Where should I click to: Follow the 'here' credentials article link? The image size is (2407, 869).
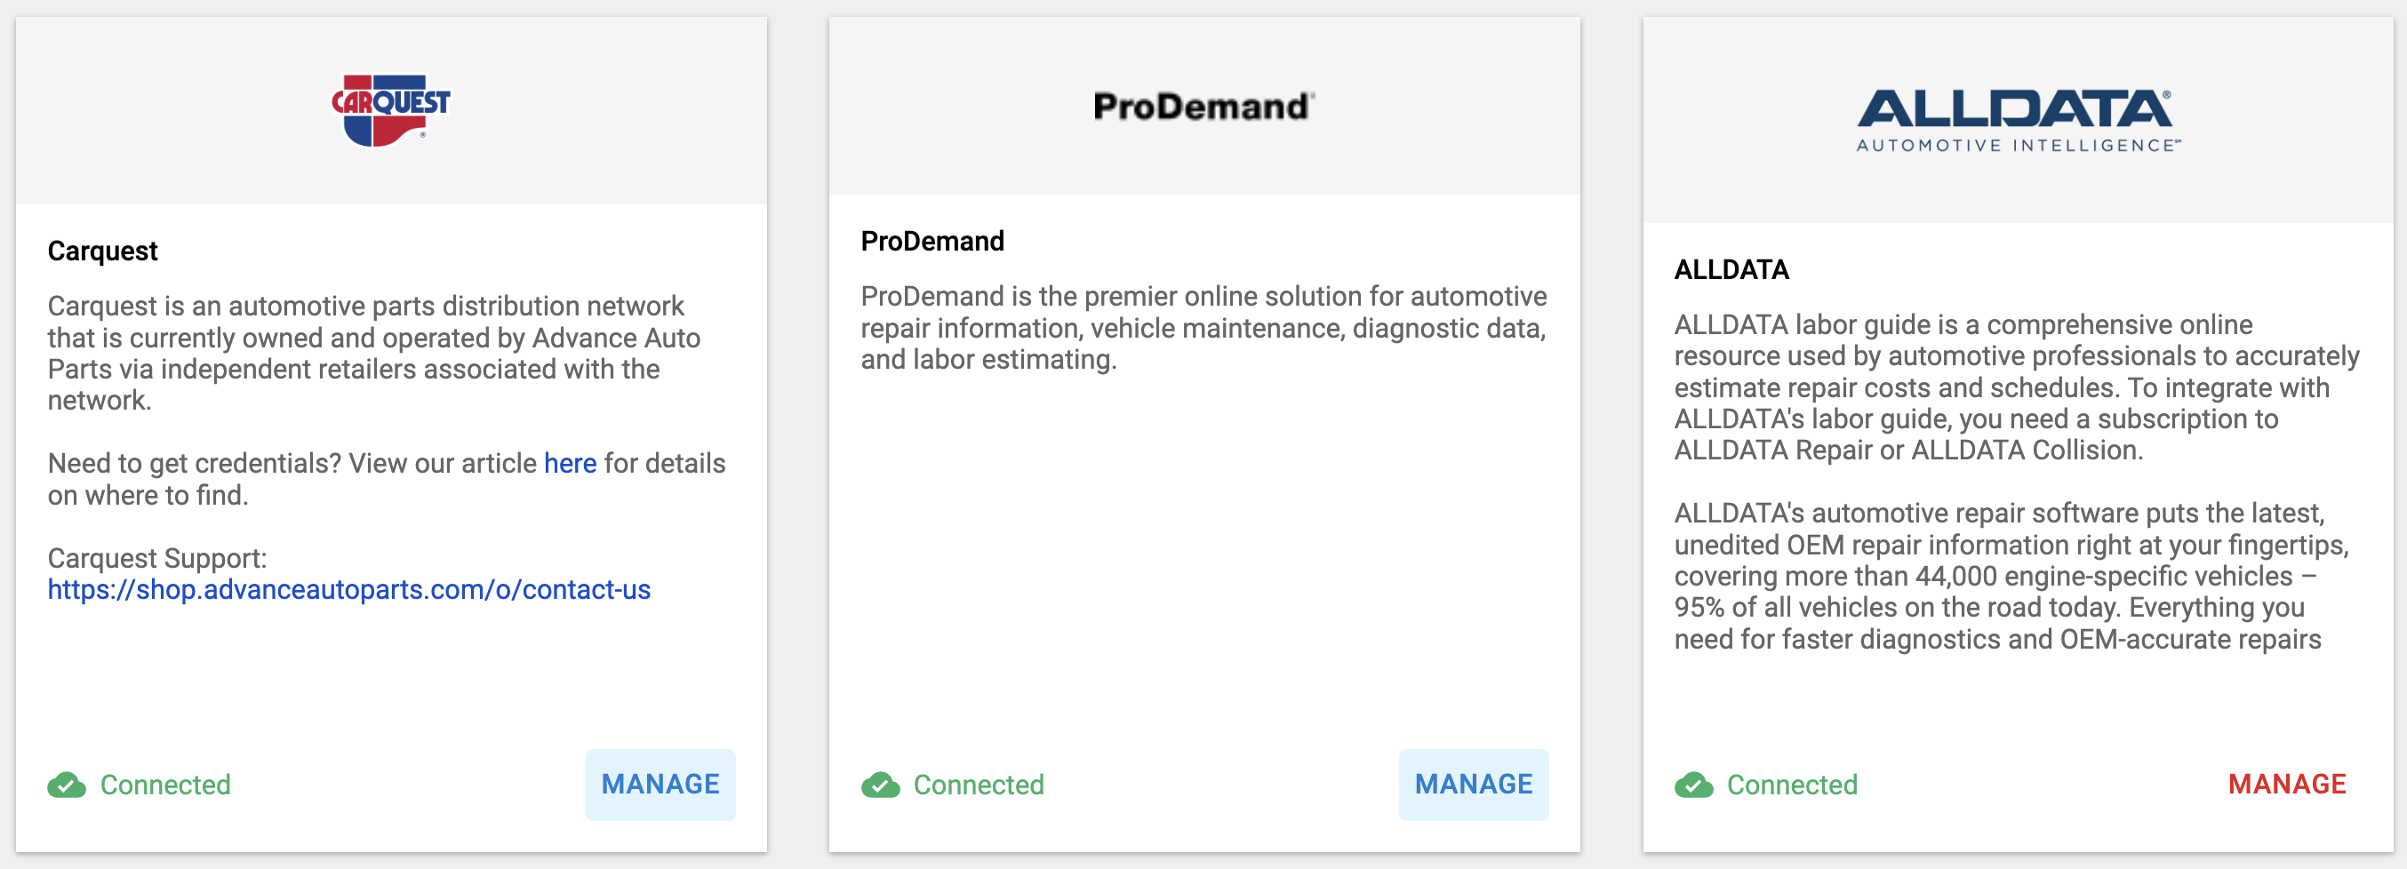[570, 464]
